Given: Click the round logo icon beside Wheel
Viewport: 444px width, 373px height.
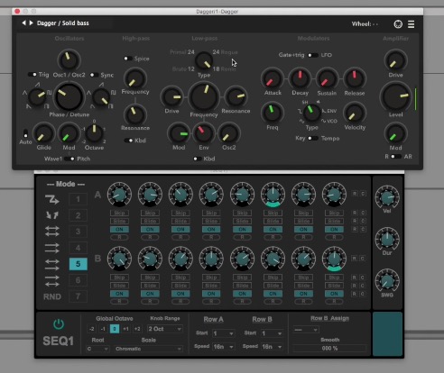Looking at the screenshot, I should (398, 24).
